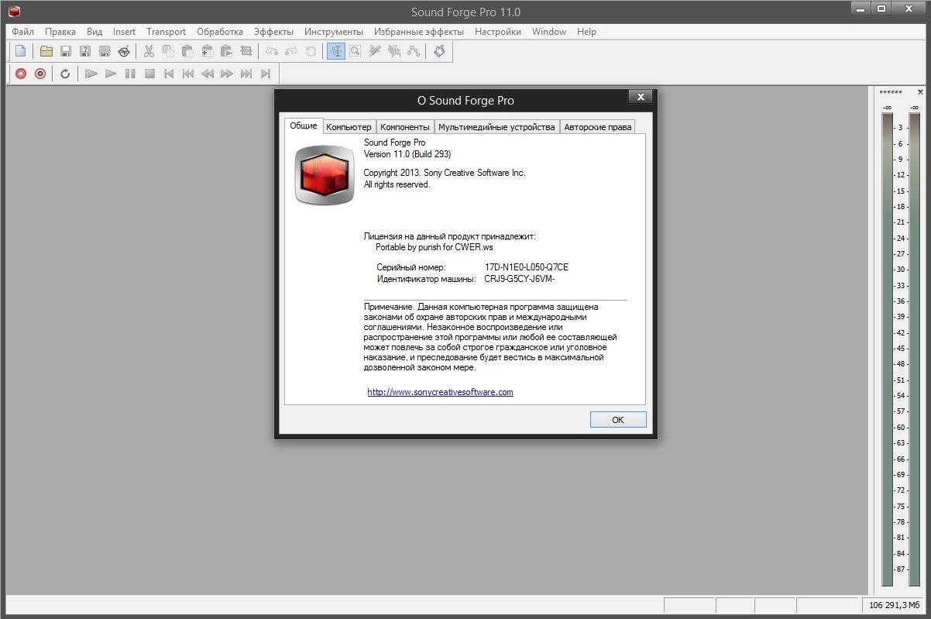The image size is (931, 619).
Task: Open the Обработка menu
Action: (x=220, y=32)
